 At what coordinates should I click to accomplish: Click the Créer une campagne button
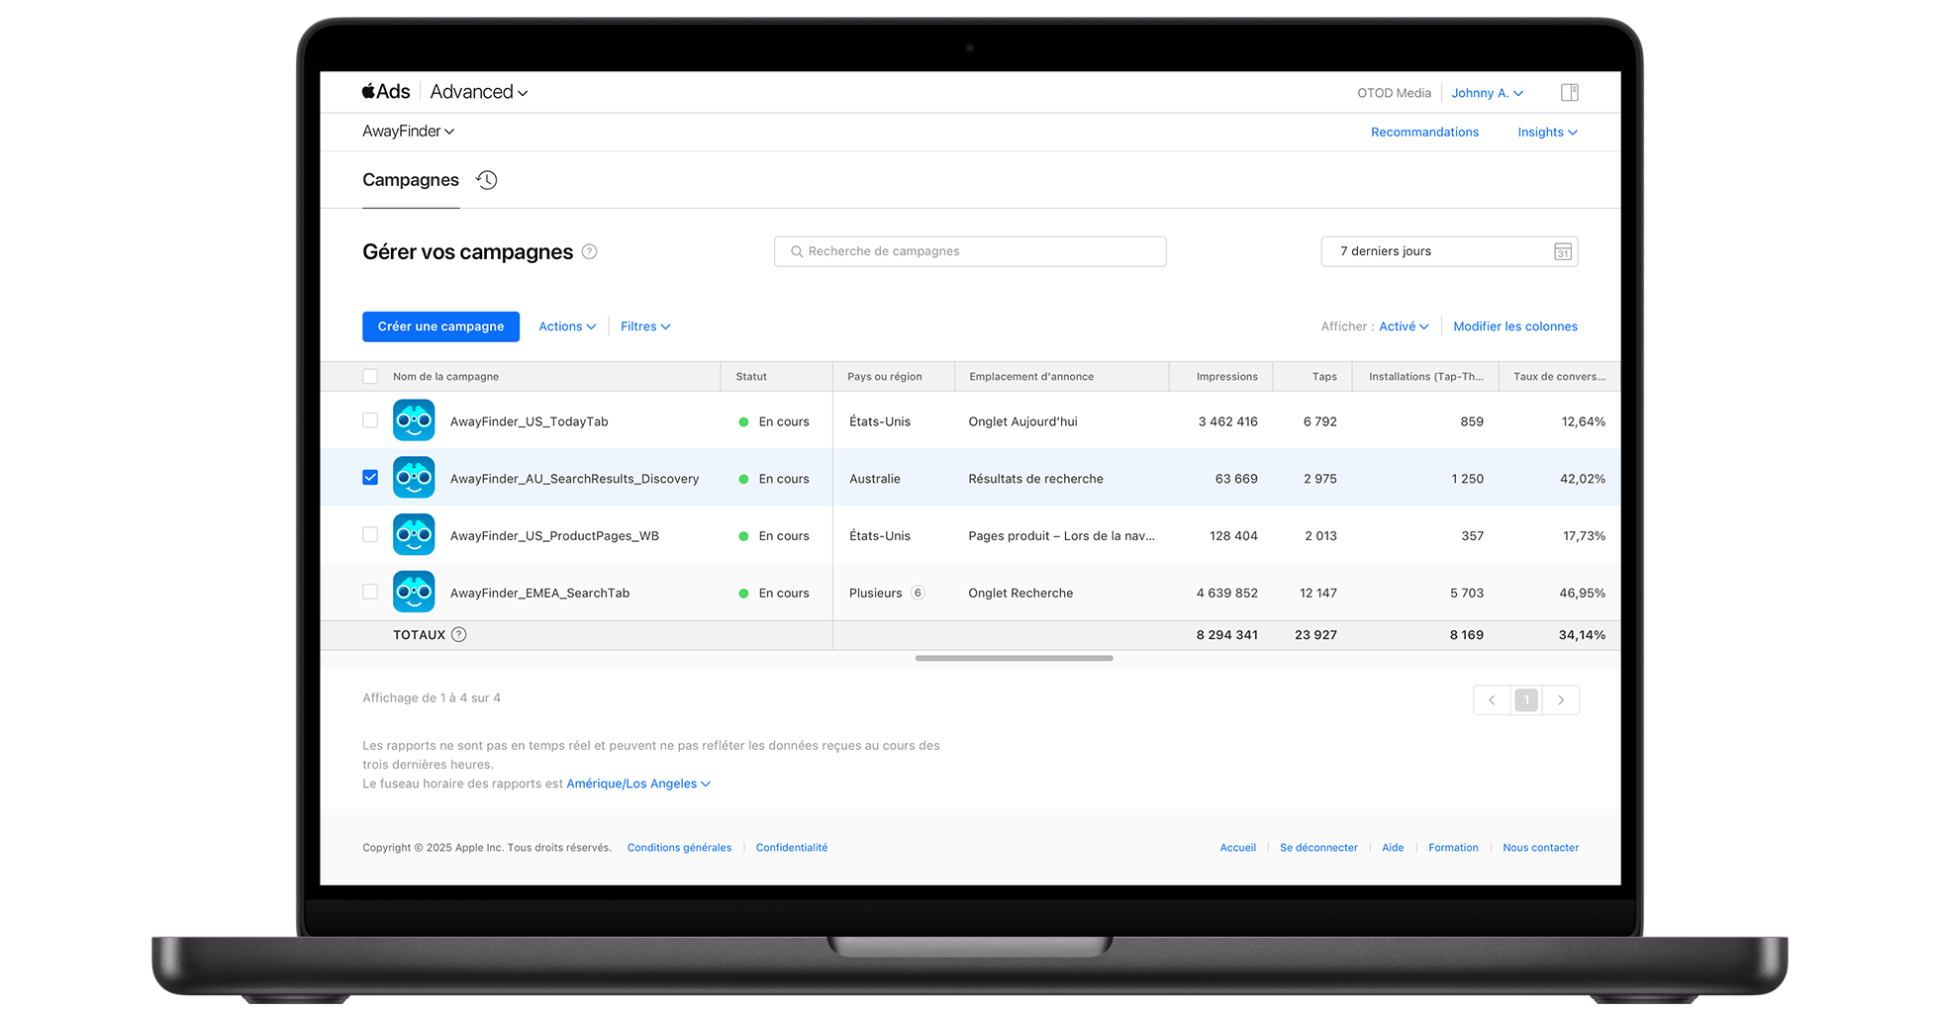[440, 326]
